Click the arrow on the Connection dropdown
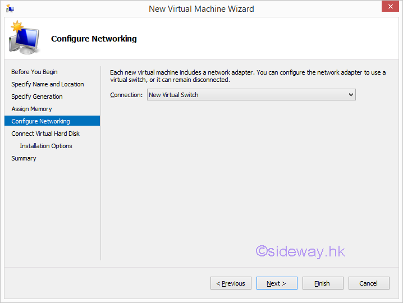The image size is (403, 303). (351, 95)
